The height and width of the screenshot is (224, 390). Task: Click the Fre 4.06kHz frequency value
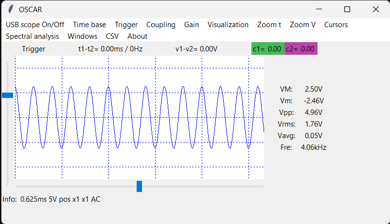click(x=313, y=147)
